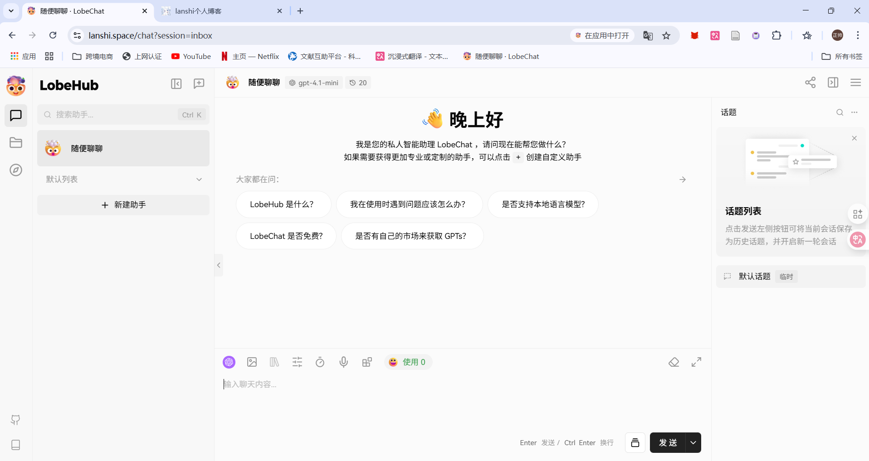869x461 pixels.
Task: Click the floating grid plus widget icon
Action: coord(858,214)
